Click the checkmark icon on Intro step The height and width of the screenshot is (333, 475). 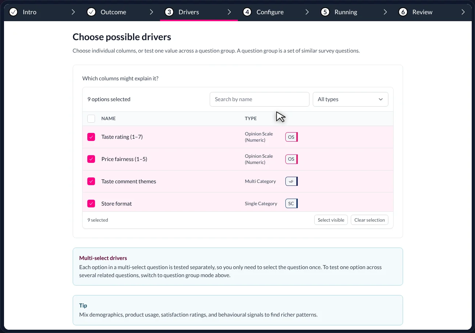click(x=13, y=12)
